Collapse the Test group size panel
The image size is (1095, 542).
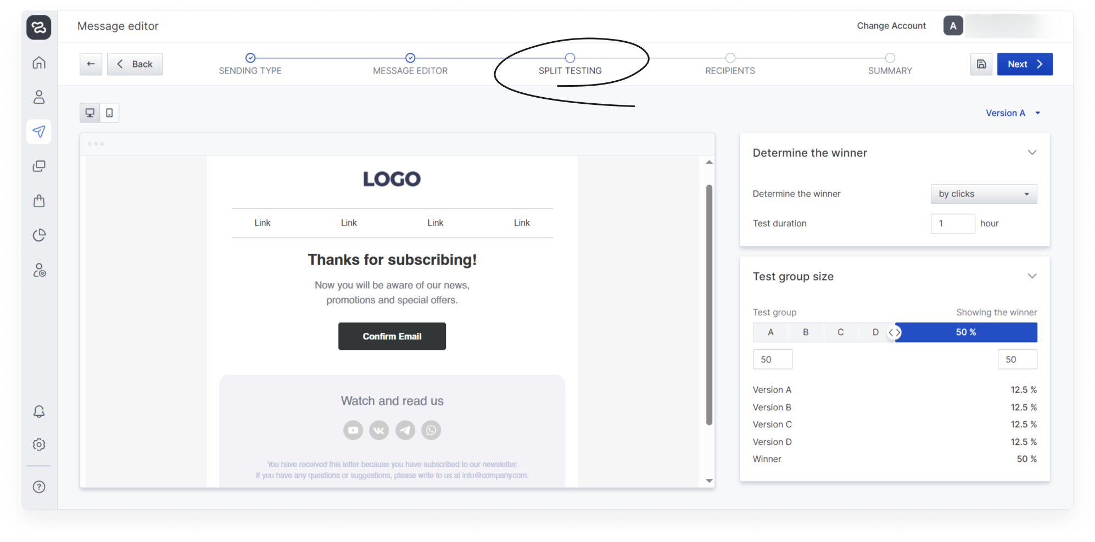coord(1032,276)
